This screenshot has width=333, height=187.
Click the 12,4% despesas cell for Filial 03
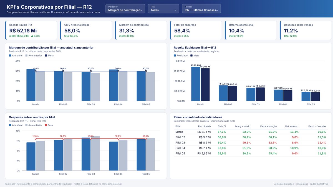322,143
